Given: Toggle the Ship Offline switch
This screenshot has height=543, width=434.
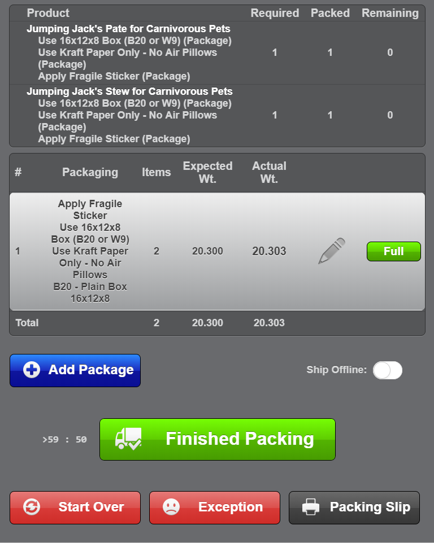Looking at the screenshot, I should click(x=388, y=370).
